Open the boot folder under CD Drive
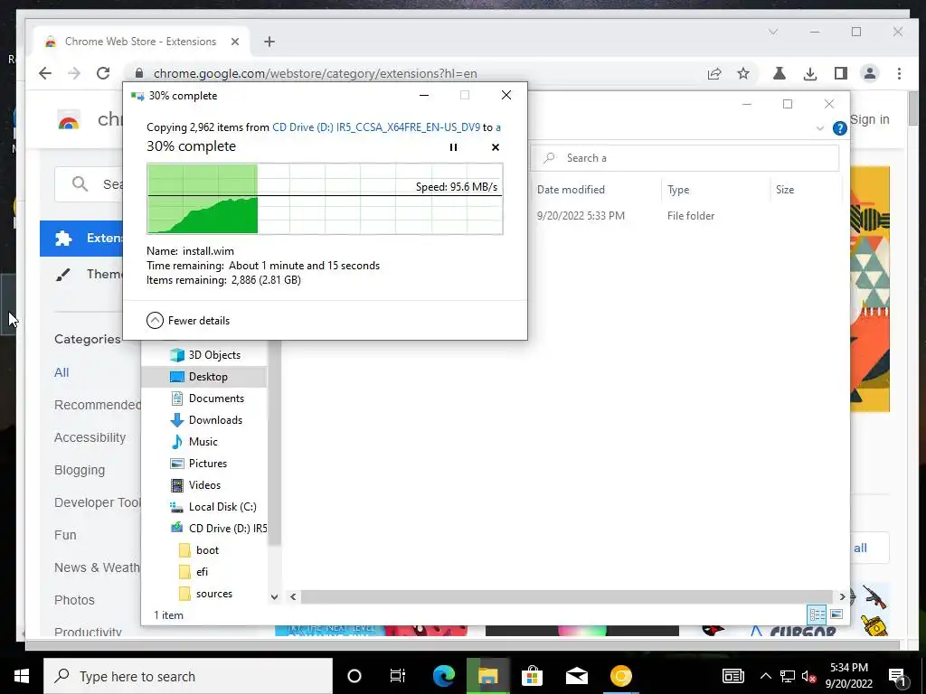The width and height of the screenshot is (926, 694). pyautogui.click(x=205, y=550)
